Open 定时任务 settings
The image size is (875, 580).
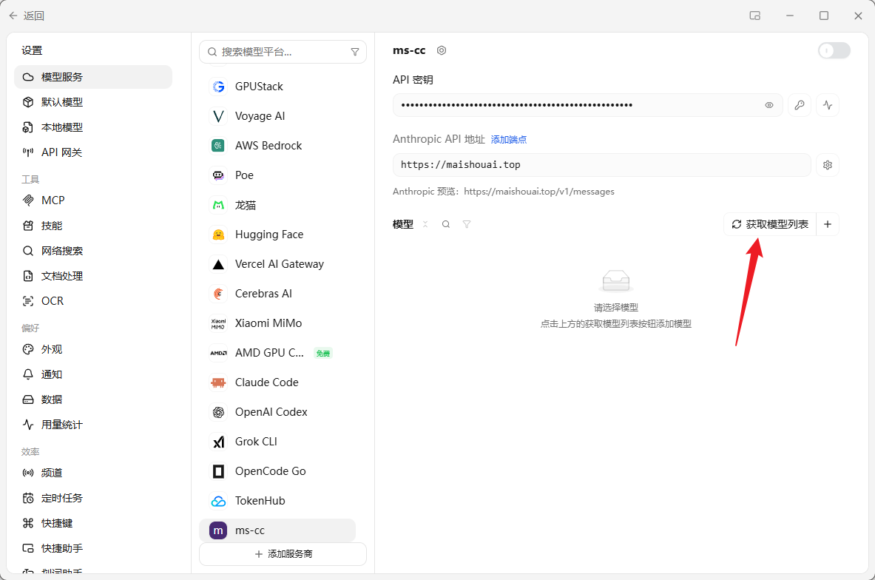pyautogui.click(x=93, y=498)
